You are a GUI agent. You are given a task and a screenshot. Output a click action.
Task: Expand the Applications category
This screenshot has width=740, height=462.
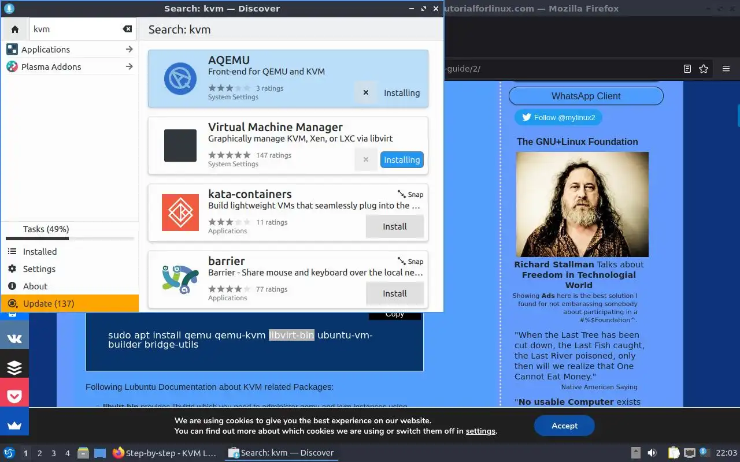(70, 50)
